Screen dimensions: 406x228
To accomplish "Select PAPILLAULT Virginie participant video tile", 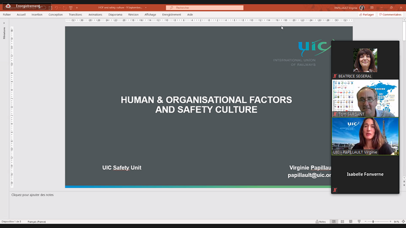I will pos(365,136).
